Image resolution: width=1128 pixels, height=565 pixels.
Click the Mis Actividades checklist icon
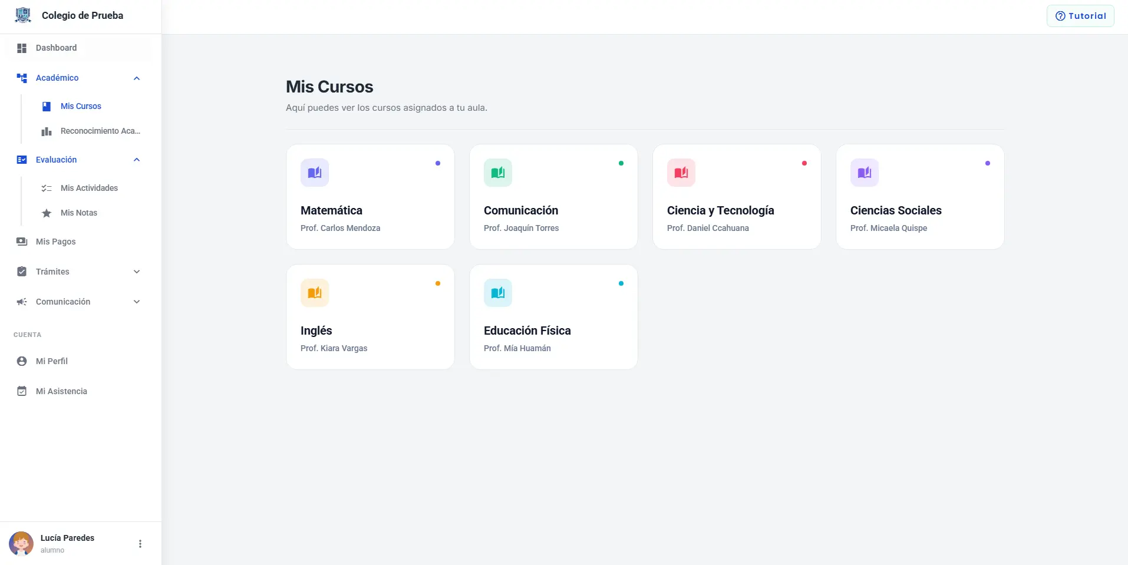[x=47, y=189]
